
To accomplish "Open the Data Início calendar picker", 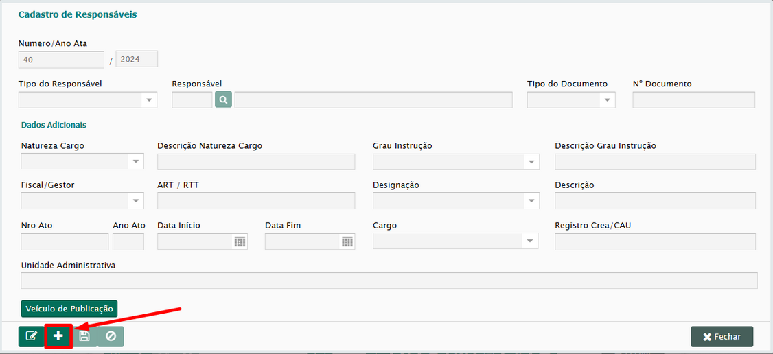I will (240, 241).
